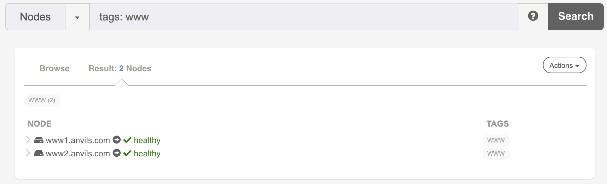The width and height of the screenshot is (607, 184).
Task: Click the green checkmark for www1.anvils.com
Action: [127, 140]
